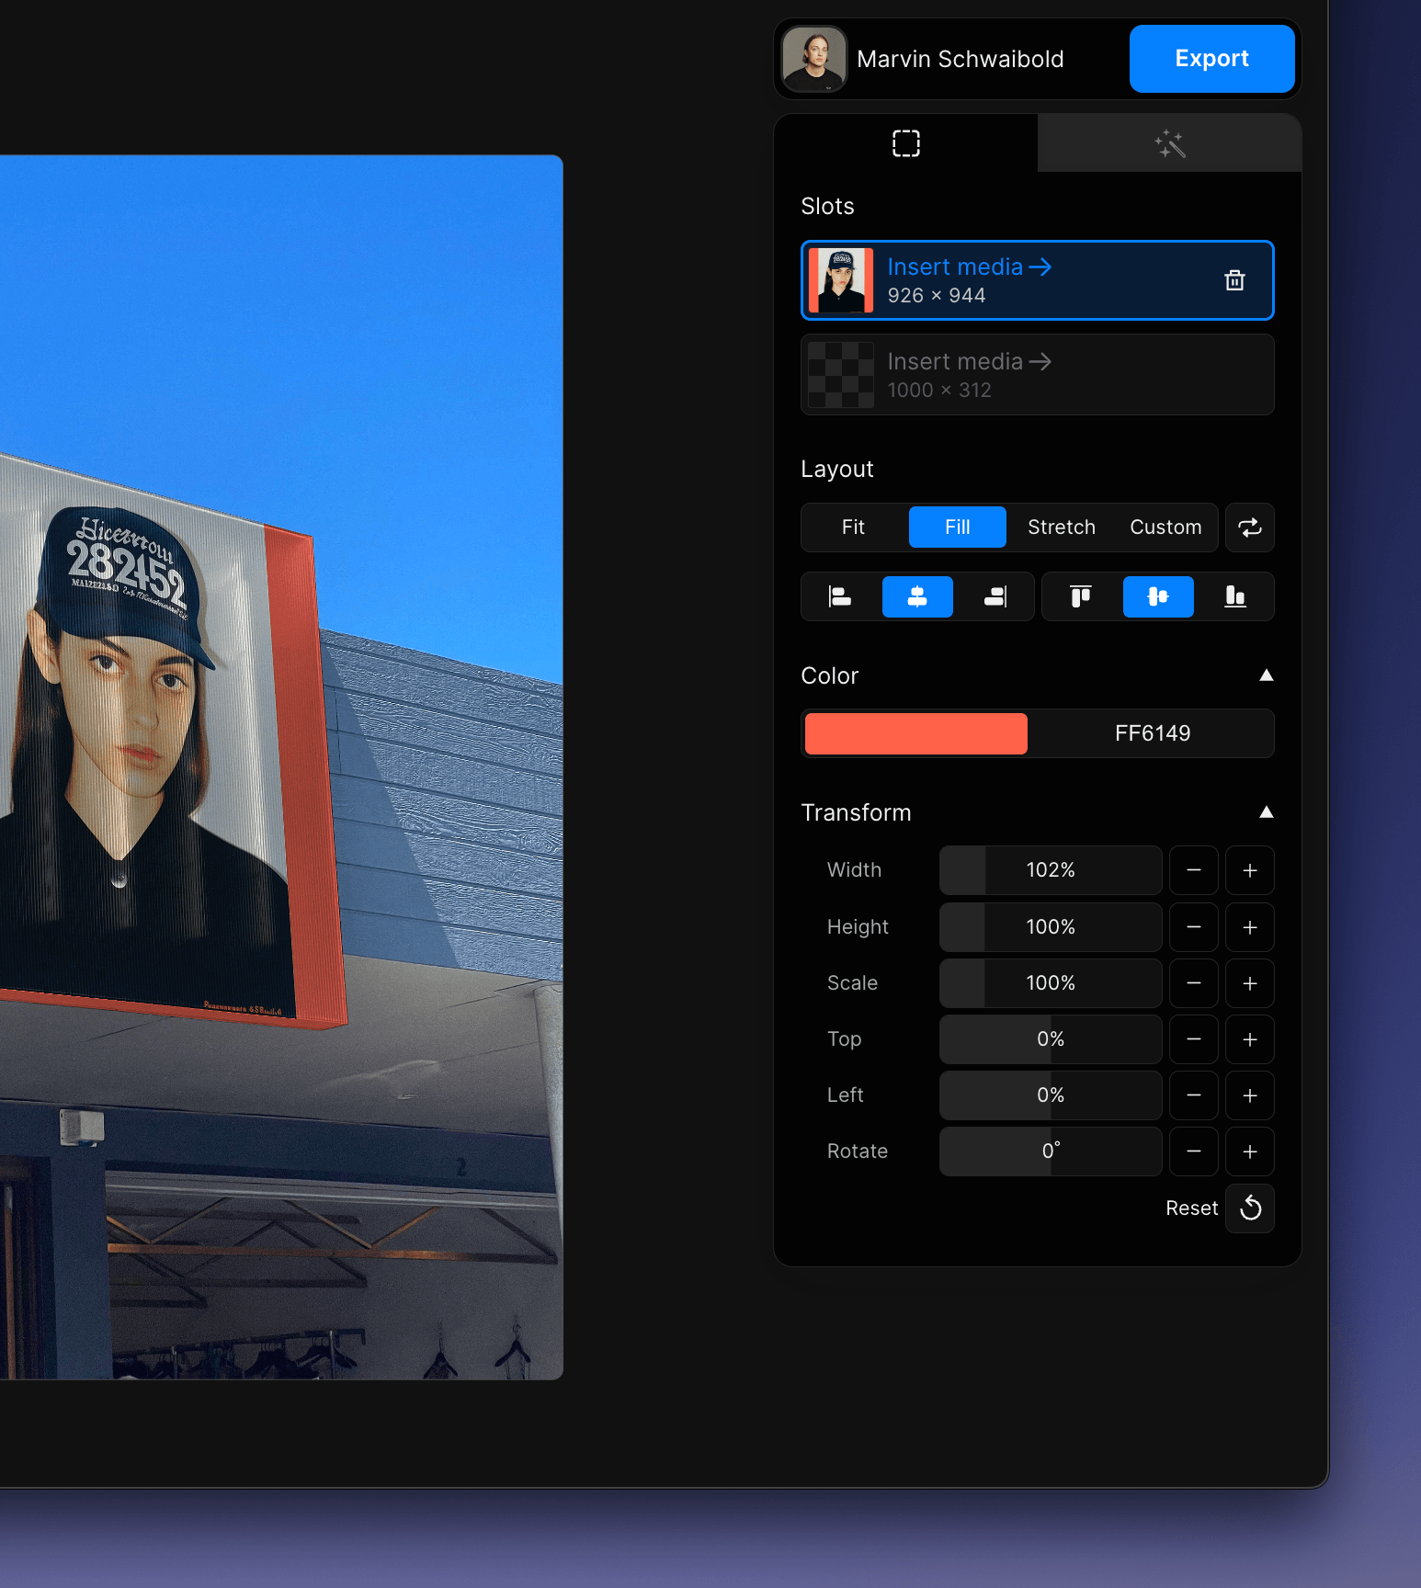Collapse the Color section
The image size is (1421, 1588).
[x=1266, y=675]
